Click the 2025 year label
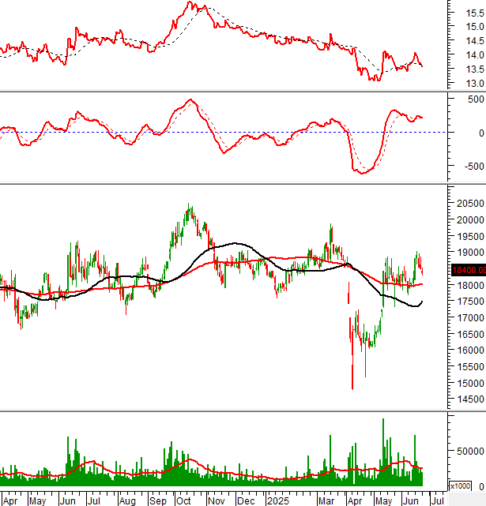The width and height of the screenshot is (486, 506). coord(278,500)
